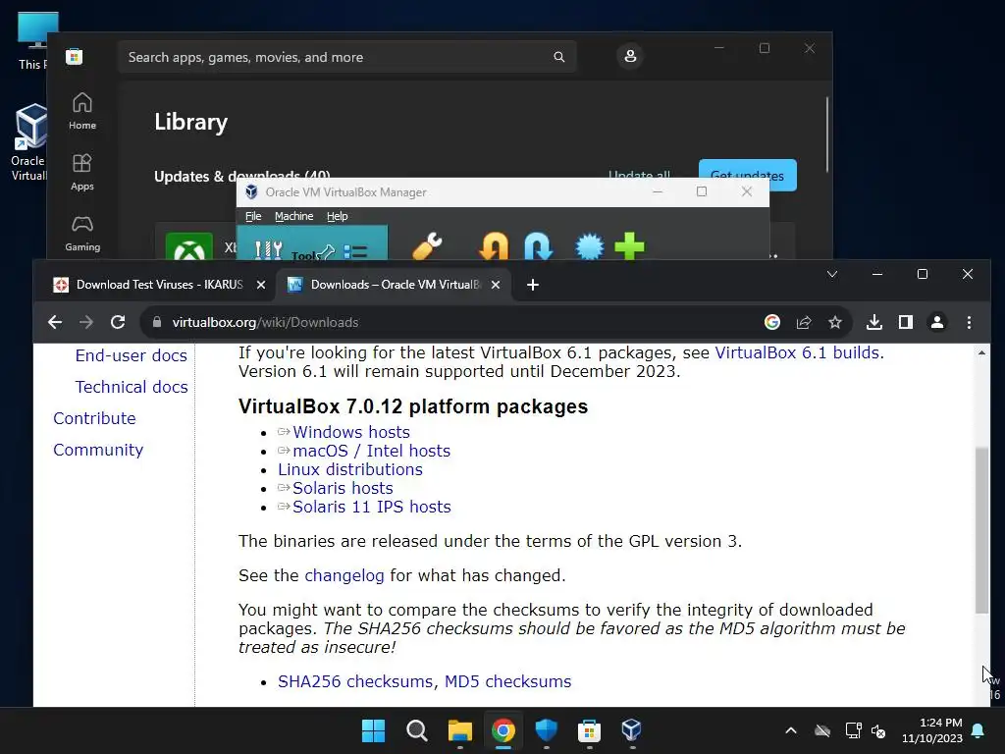1005x754 pixels.
Task: Open Linux distributions link
Action: tap(350, 469)
